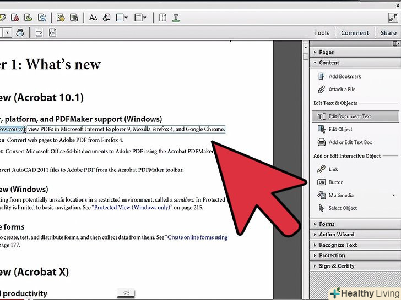This screenshot has width=401, height=300.
Task: Click the text 'Convert web pages to Adobe PDF from Firefox 4.'
Action: coord(65,140)
